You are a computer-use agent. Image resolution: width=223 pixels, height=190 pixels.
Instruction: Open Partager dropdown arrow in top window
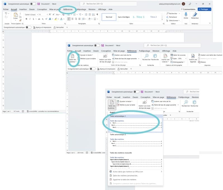210,9
